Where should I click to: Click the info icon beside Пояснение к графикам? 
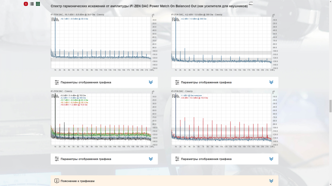57,181
